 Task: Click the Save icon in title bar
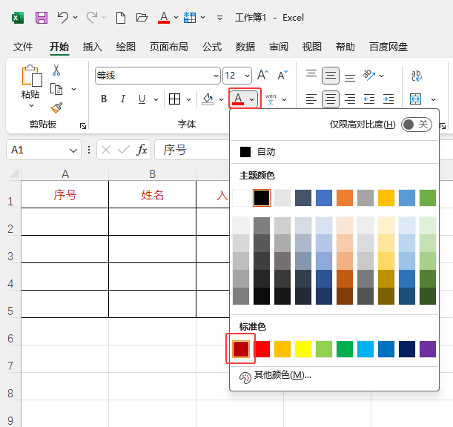(42, 17)
